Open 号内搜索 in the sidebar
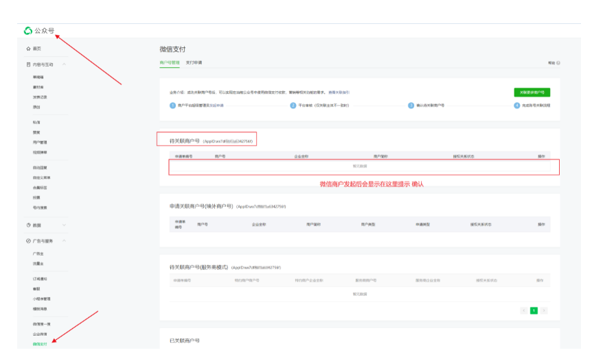 (x=40, y=208)
